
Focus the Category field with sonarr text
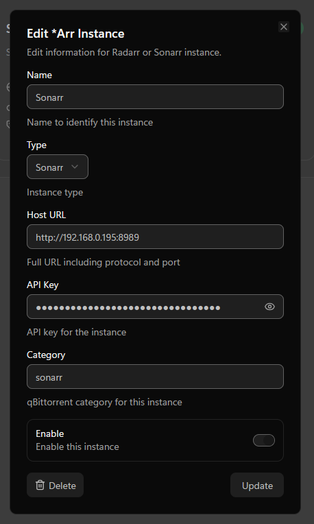pyautogui.click(x=156, y=377)
